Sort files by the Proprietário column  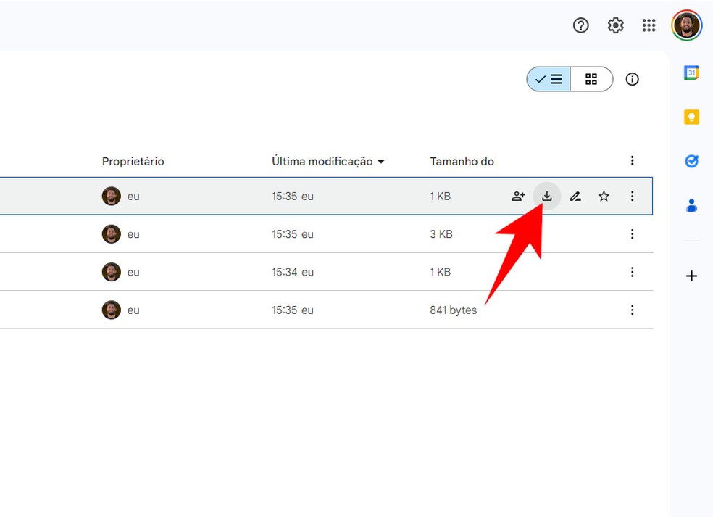click(133, 161)
